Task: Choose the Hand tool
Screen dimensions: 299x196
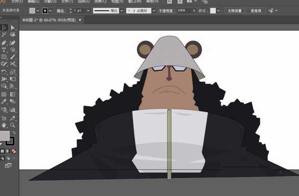Action: click(4, 125)
